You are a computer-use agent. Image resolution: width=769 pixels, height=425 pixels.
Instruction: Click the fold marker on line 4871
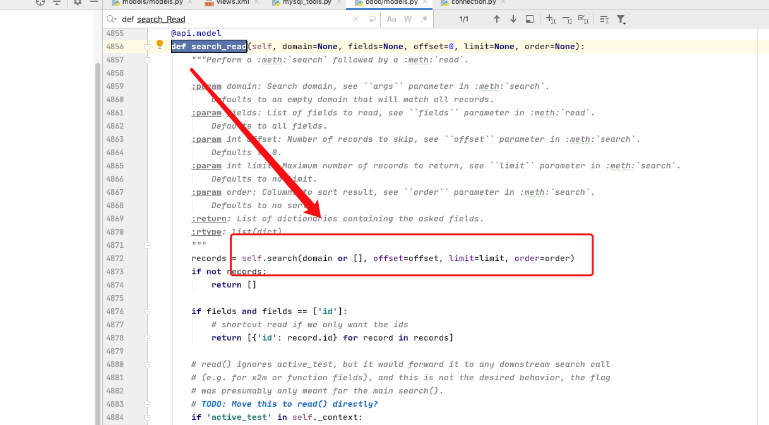147,245
